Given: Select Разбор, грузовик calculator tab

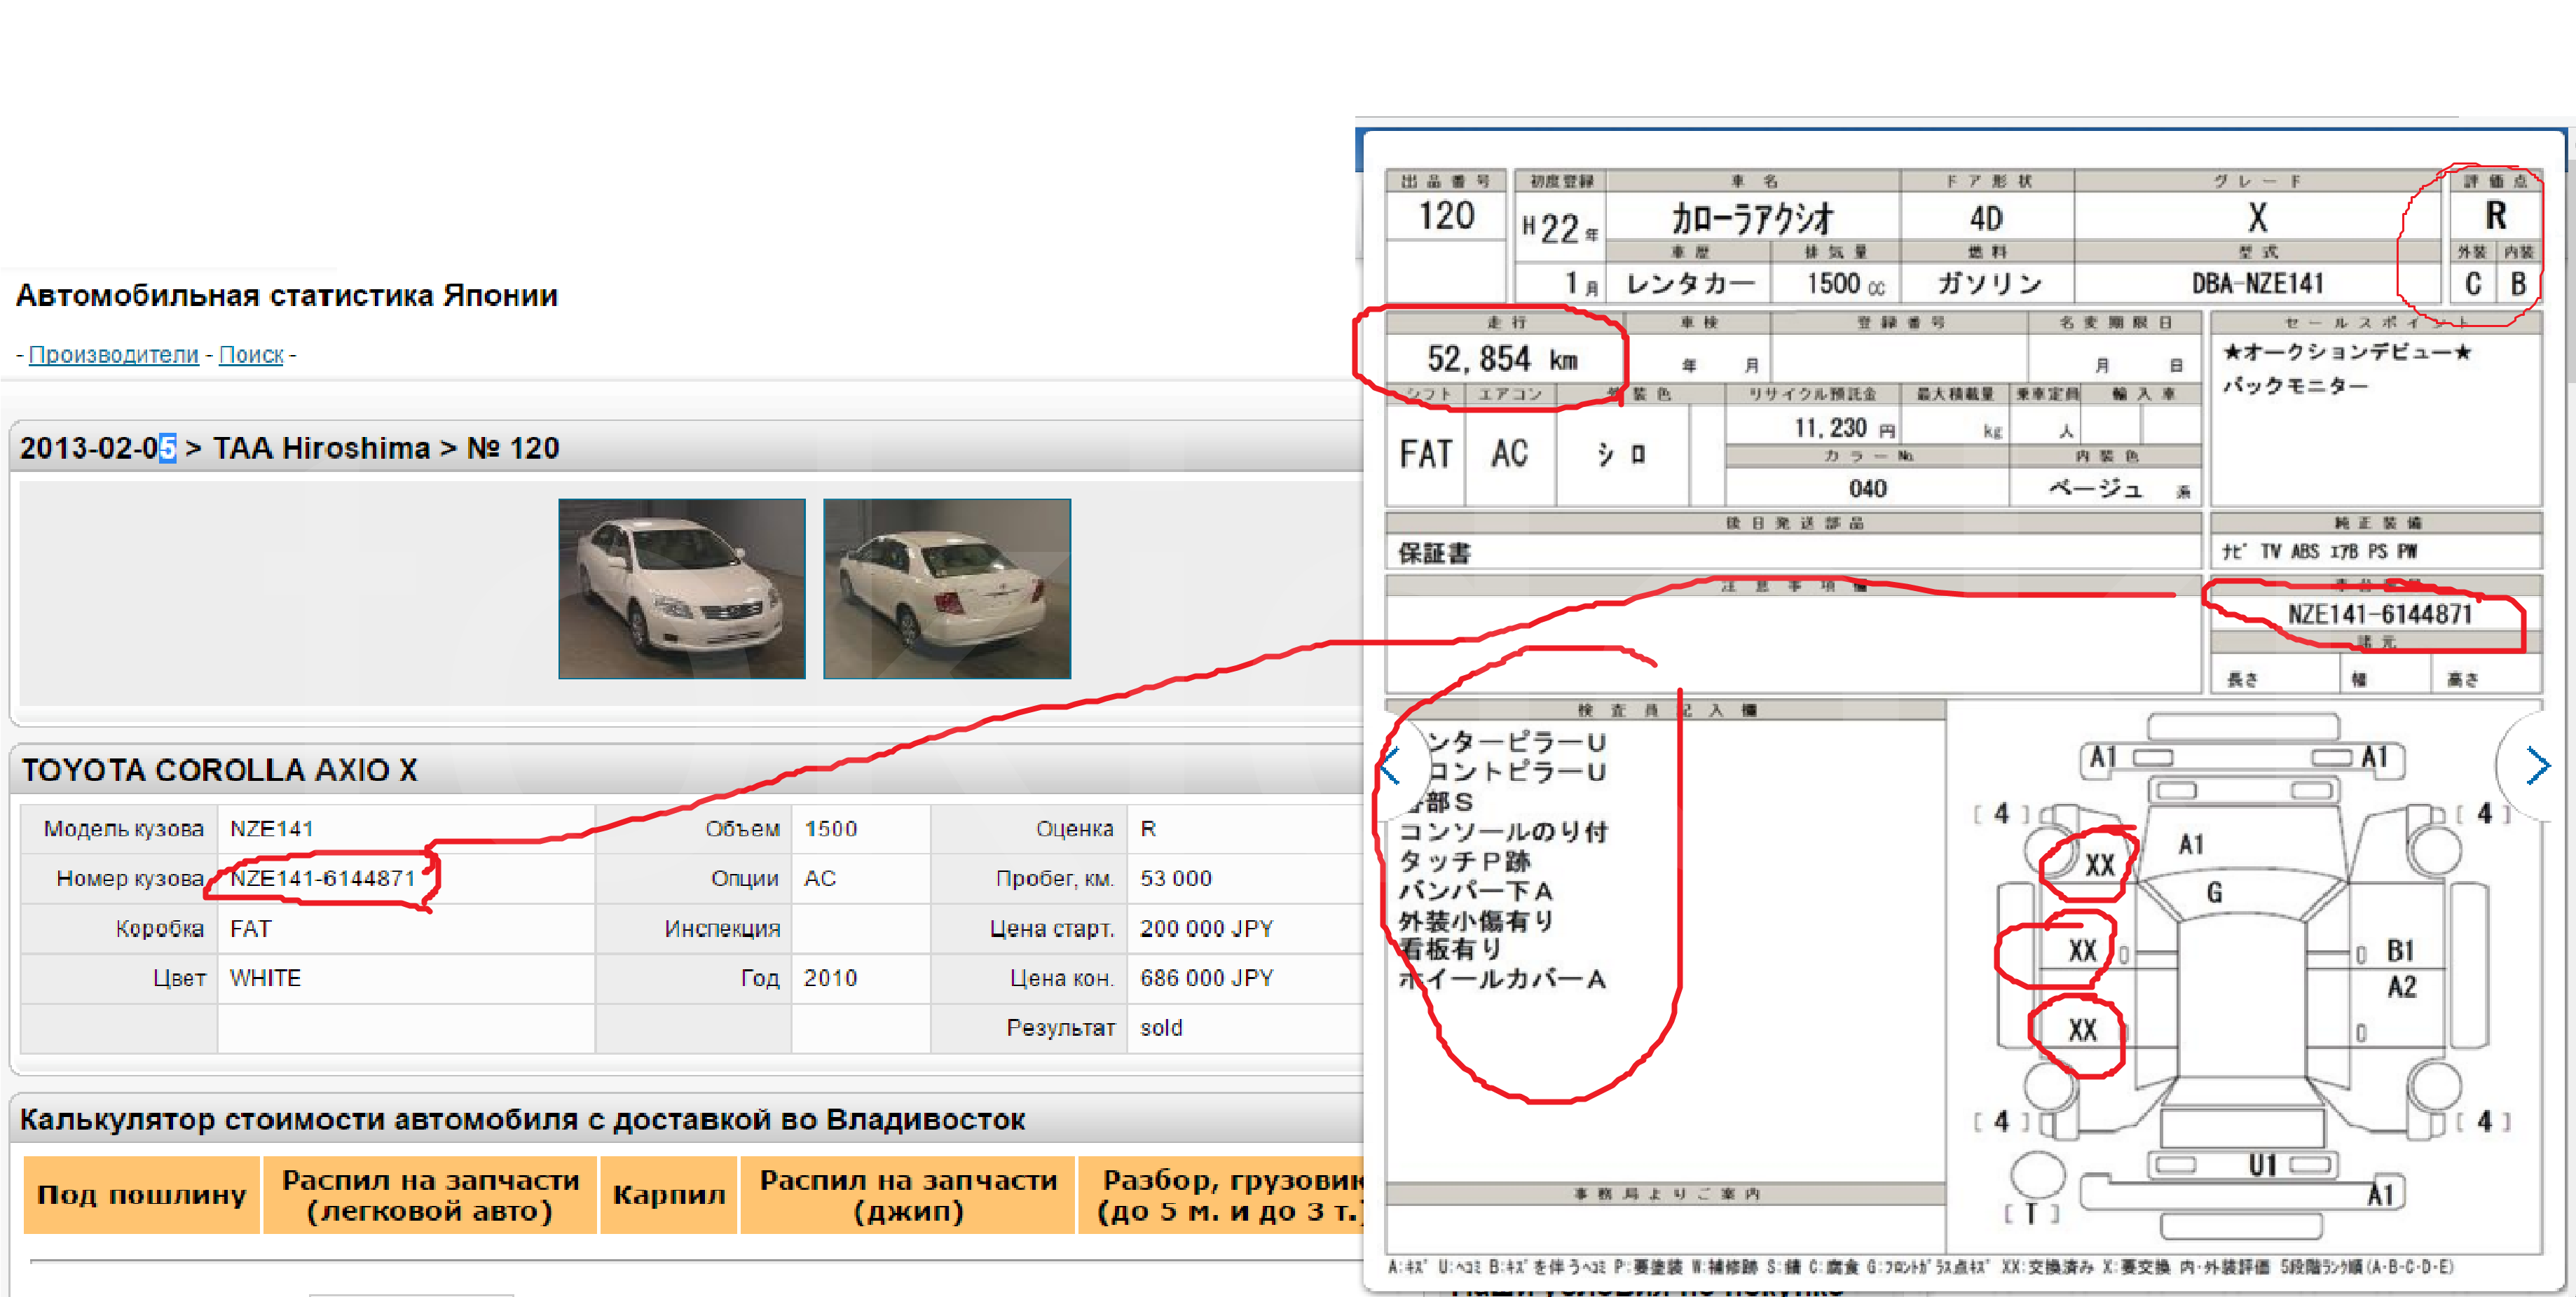Looking at the screenshot, I should [x=1222, y=1195].
